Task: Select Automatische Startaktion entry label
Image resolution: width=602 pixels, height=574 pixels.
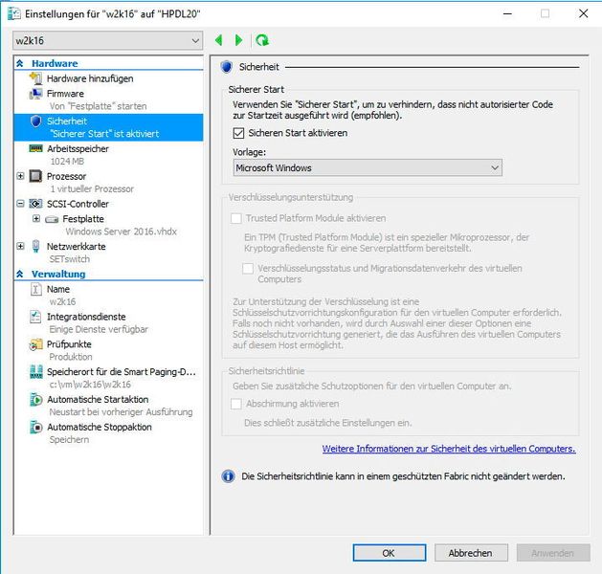Action: 98,400
